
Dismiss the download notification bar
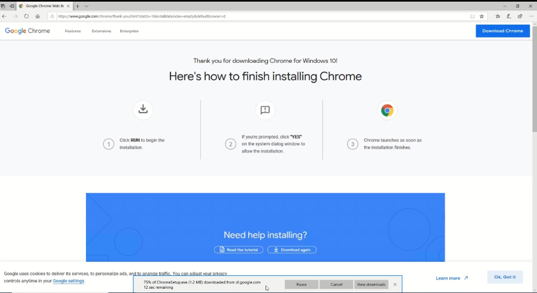pyautogui.click(x=395, y=284)
